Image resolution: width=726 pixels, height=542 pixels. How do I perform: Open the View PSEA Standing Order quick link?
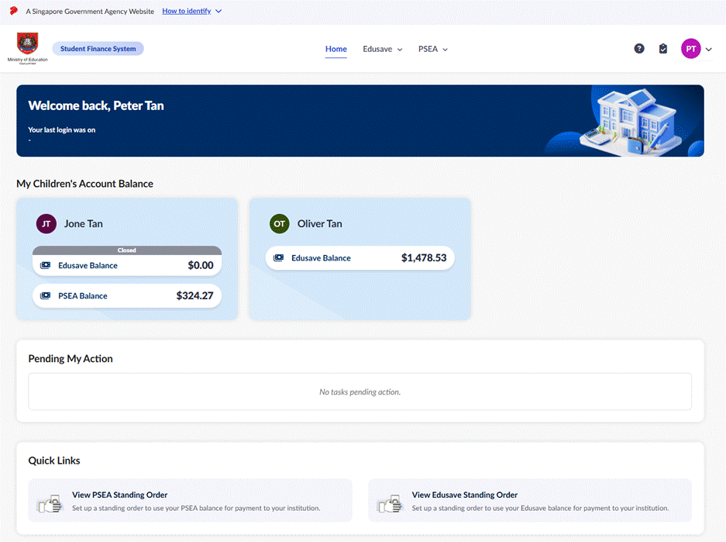[x=191, y=501]
